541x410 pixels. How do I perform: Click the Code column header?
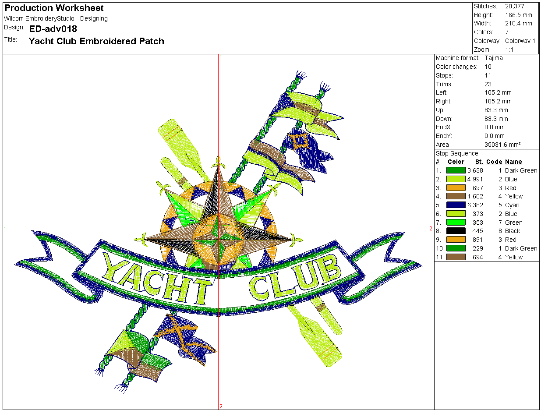494,162
